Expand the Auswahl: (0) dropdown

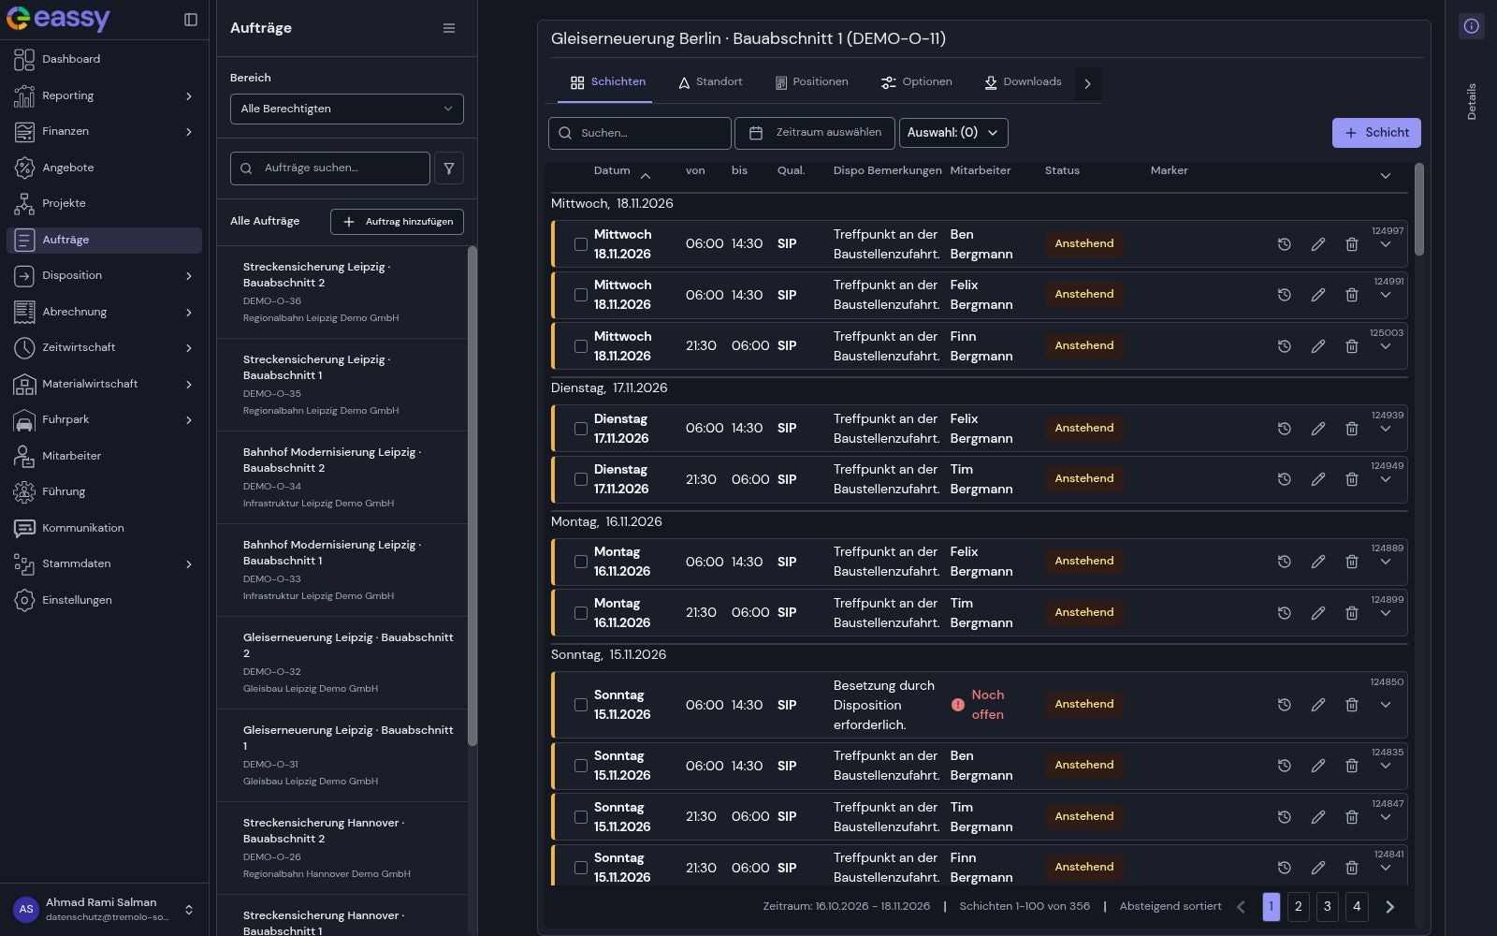tap(953, 133)
